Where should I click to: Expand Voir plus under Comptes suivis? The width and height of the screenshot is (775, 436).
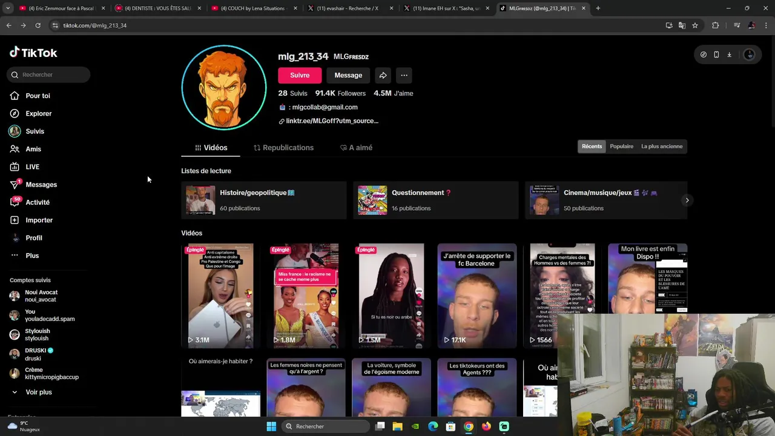coord(38,392)
